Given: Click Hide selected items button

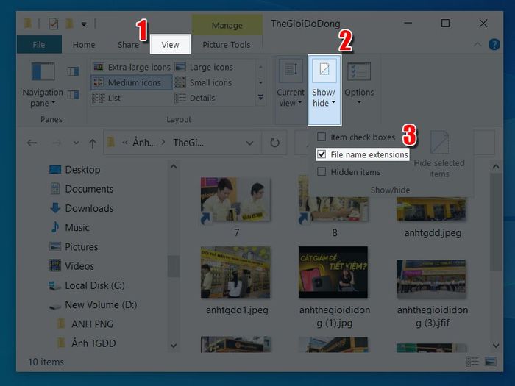Looking at the screenshot, I should tap(439, 154).
